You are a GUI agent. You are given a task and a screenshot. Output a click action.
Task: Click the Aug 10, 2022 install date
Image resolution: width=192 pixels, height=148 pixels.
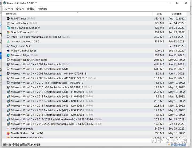[x=177, y=19]
